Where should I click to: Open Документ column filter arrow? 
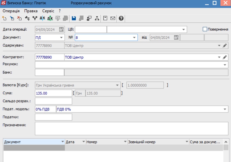coord(63,142)
